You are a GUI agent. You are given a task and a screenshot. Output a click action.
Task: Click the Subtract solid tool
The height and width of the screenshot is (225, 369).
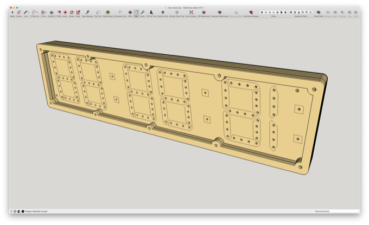342,12
